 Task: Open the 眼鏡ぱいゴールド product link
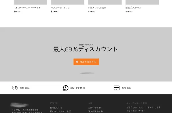tap(134, 8)
